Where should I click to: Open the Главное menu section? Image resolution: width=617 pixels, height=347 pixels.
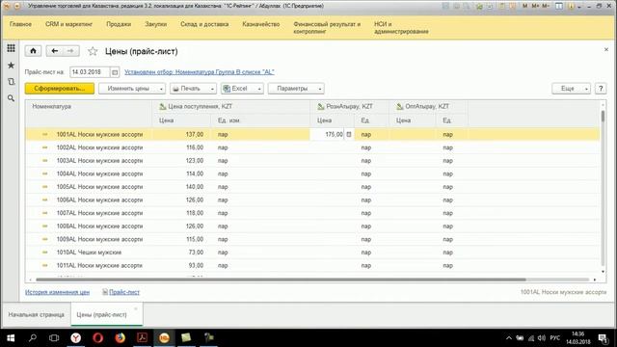click(20, 24)
